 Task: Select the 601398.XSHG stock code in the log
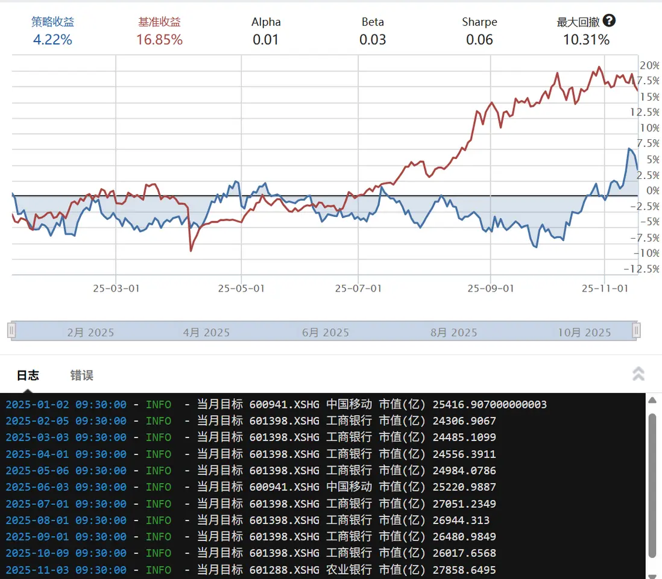[283, 421]
